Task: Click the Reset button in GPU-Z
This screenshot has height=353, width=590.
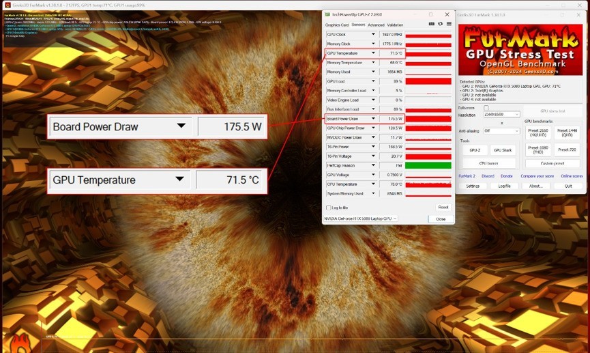Action: click(x=443, y=207)
